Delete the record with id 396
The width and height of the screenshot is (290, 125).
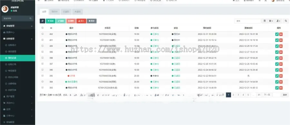(281, 70)
